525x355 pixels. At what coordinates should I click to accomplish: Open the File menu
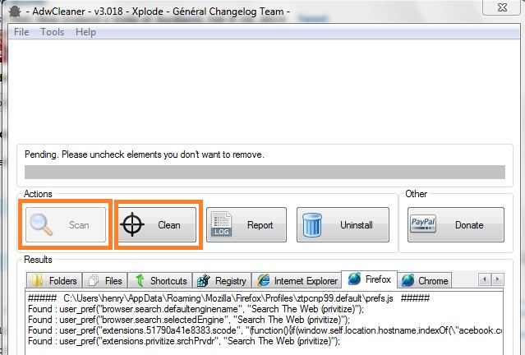click(21, 32)
